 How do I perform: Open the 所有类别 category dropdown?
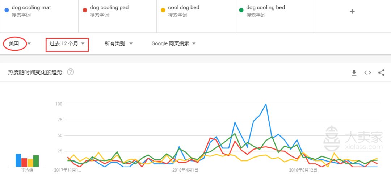coord(118,43)
